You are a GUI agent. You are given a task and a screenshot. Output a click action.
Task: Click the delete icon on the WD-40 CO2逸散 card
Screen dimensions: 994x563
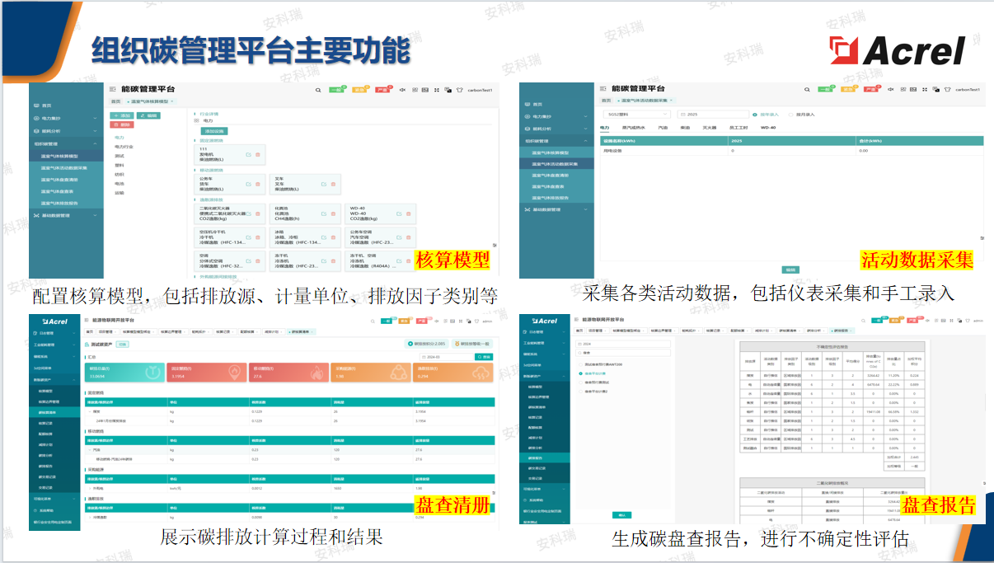point(408,213)
